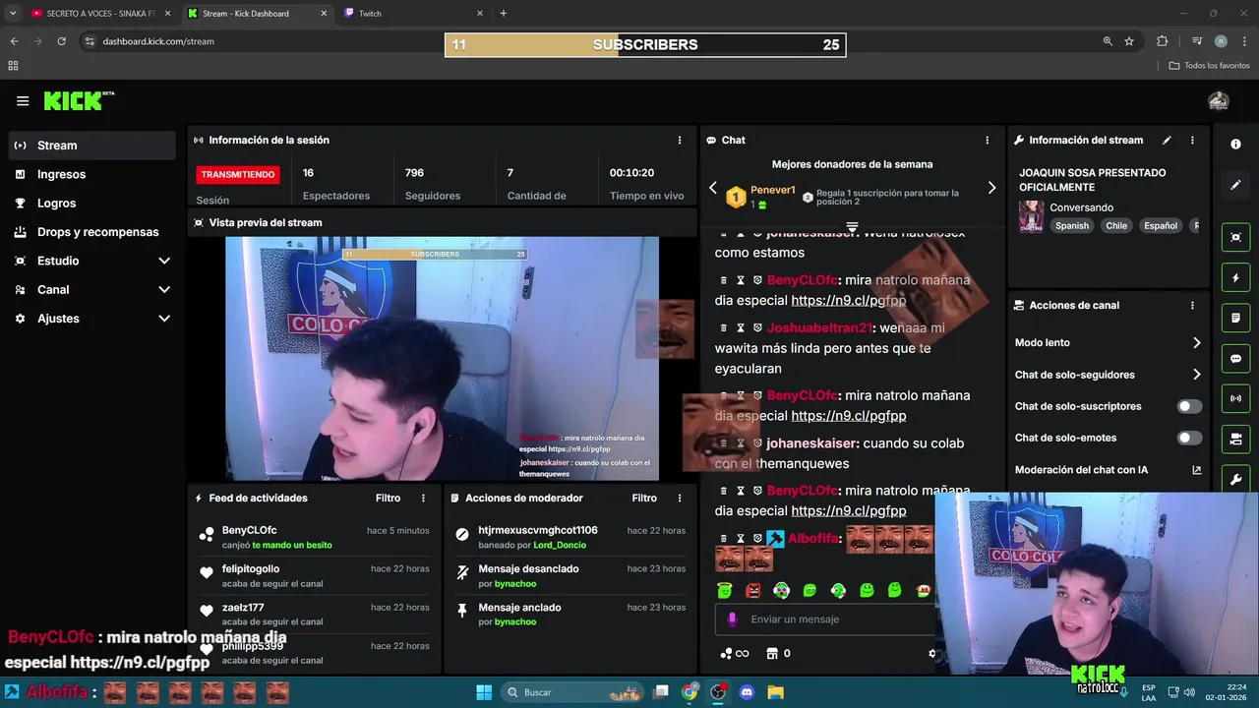Toggle the channel actions camera widget icon

tap(1236, 439)
